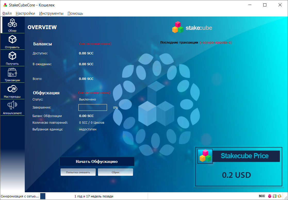288x200 pixels.
Task: Click the network connections bar chart icon
Action: [x=275, y=196]
